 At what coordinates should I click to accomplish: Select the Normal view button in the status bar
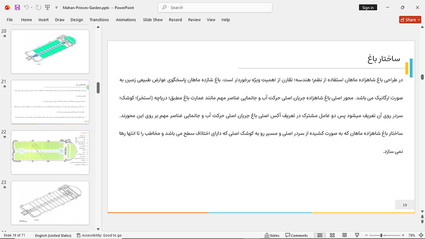(320, 235)
